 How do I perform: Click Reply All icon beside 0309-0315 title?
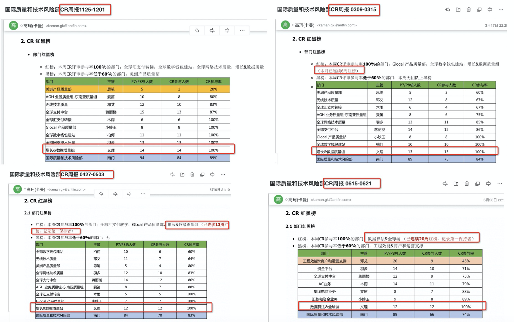coord(448,10)
